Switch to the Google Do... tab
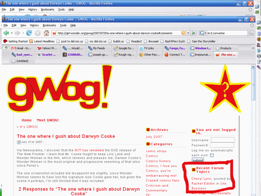Screen dimensions: 261x196 click(x=124, y=48)
